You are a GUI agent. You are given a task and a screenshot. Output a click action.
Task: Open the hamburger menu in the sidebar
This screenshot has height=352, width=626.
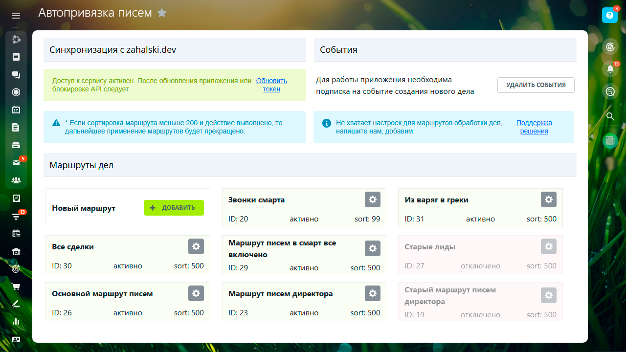pos(16,16)
